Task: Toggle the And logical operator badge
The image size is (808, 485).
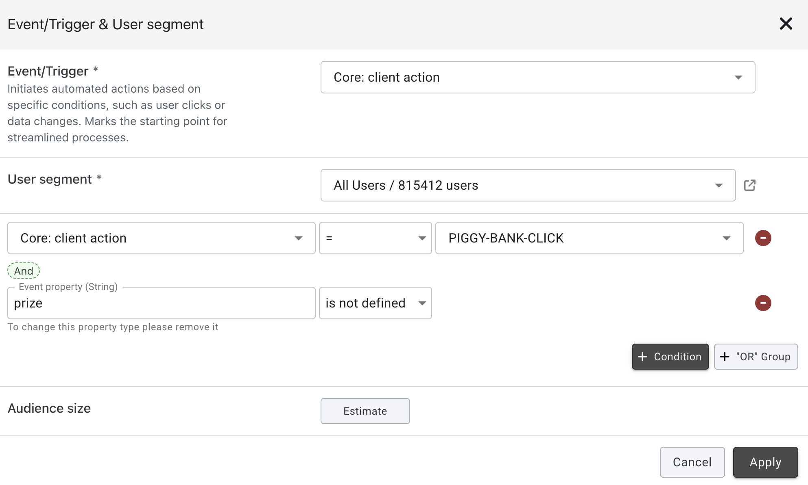Action: 24,271
